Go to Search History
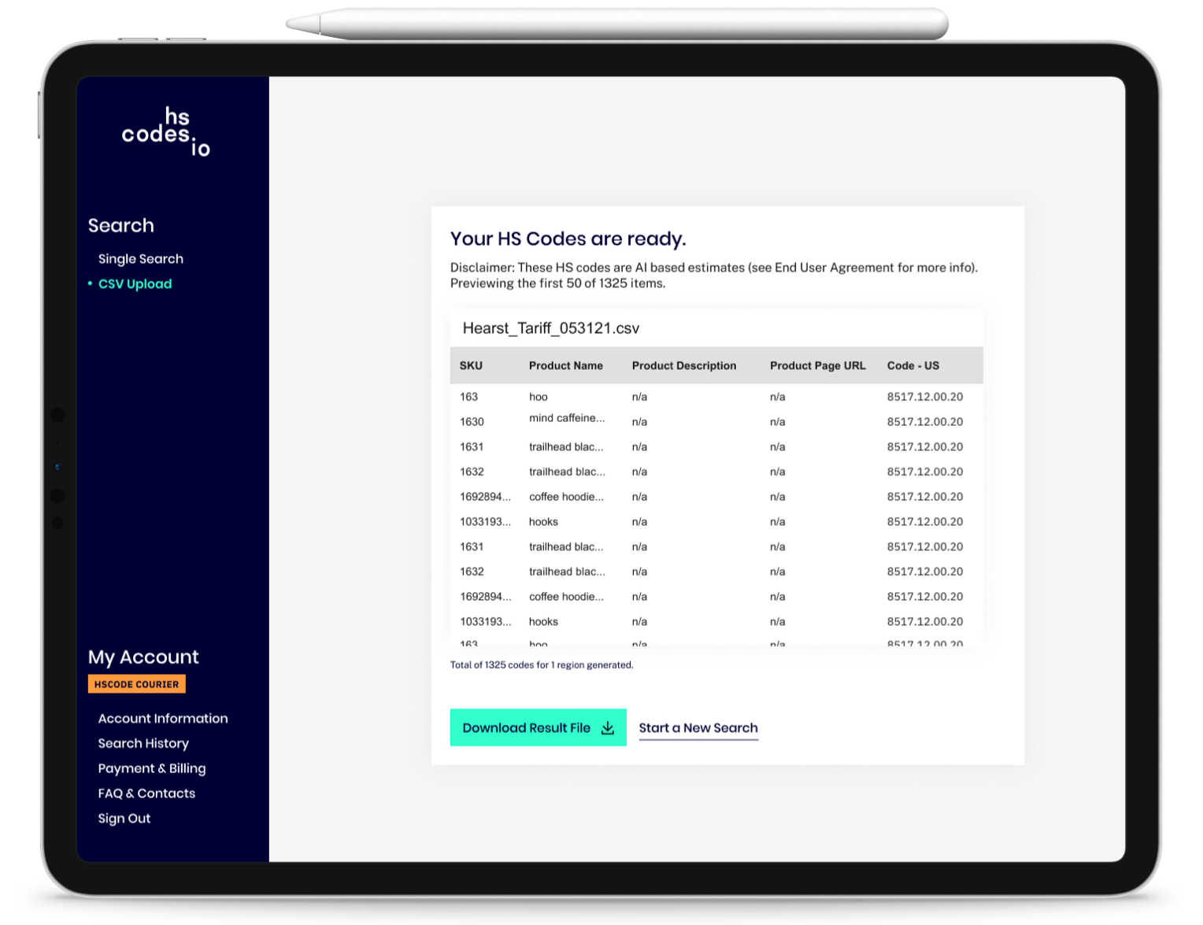The image size is (1203, 925). (143, 744)
